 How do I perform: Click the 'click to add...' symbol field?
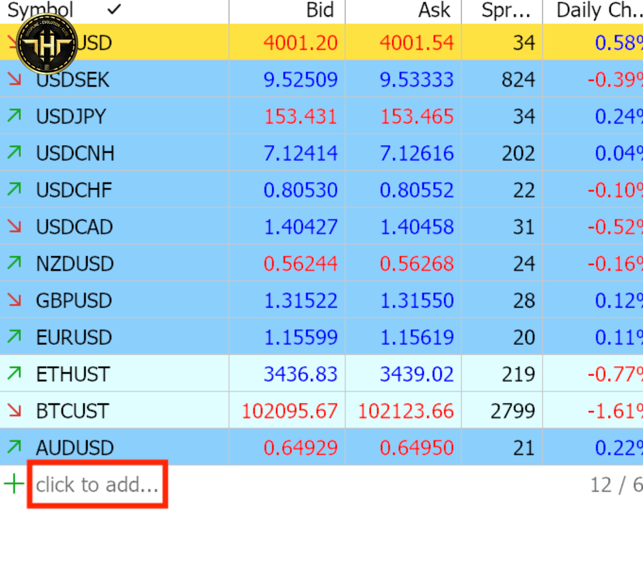point(97,485)
